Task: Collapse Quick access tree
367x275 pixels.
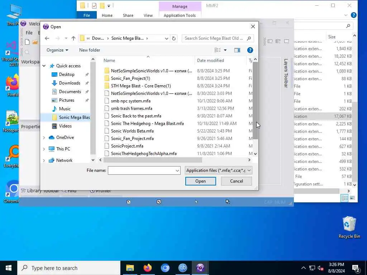Action: [44, 66]
